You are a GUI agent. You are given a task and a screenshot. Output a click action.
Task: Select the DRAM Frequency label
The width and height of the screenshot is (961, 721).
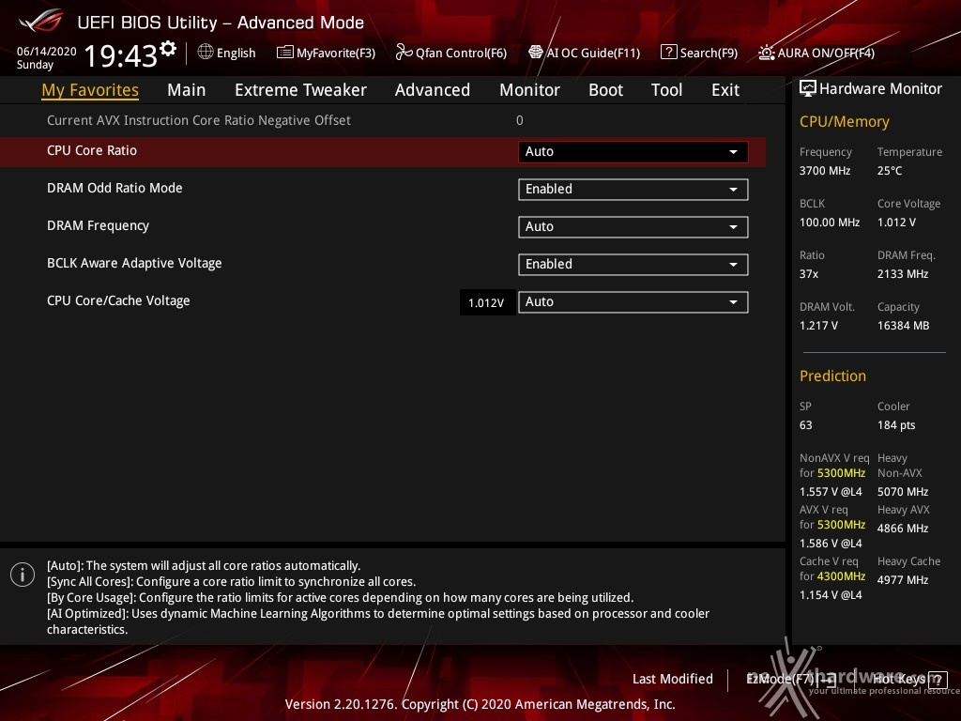click(98, 225)
